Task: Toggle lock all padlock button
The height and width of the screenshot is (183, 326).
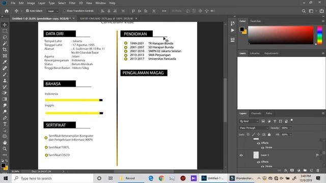Action: 269,134
